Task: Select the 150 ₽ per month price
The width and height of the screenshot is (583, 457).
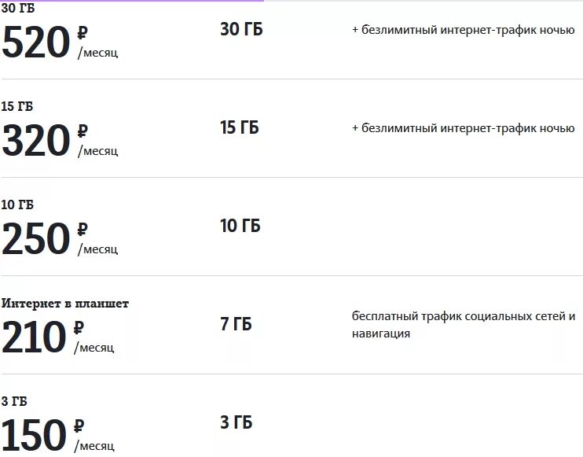Action: [x=58, y=435]
